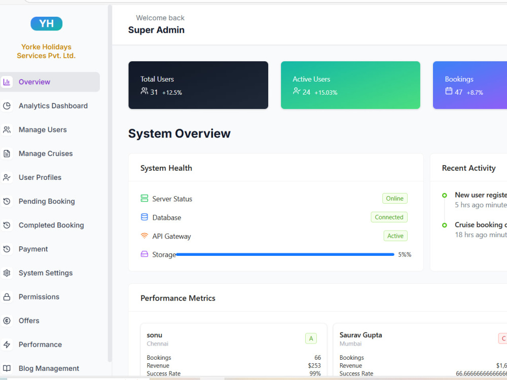The height and width of the screenshot is (380, 507).
Task: Select Permissions in the sidebar
Action: point(50,297)
